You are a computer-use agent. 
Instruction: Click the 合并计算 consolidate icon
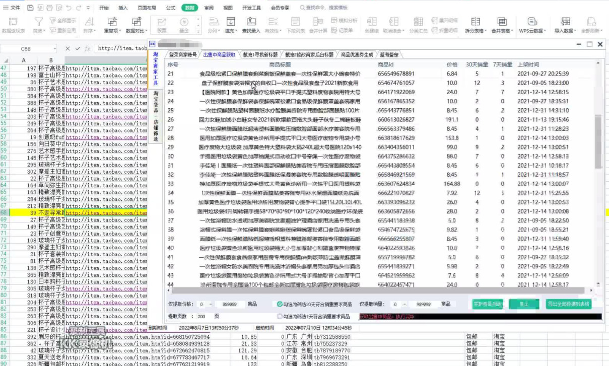click(x=318, y=22)
